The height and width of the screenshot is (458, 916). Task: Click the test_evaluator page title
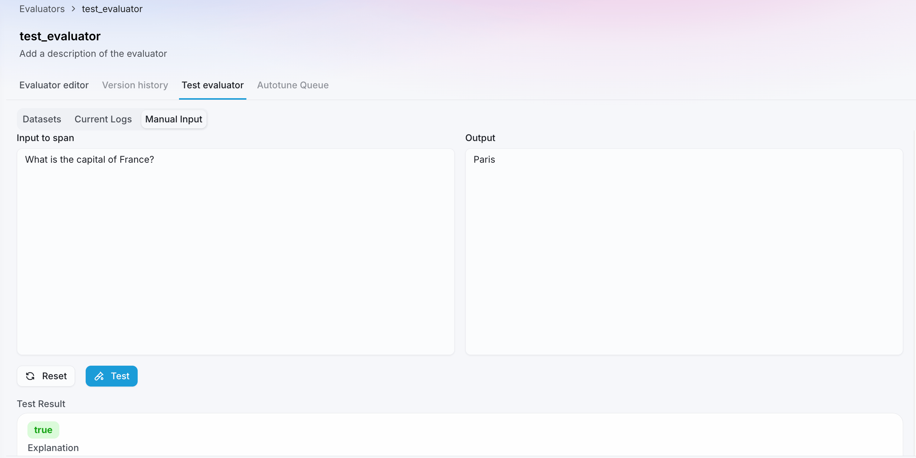[60, 36]
